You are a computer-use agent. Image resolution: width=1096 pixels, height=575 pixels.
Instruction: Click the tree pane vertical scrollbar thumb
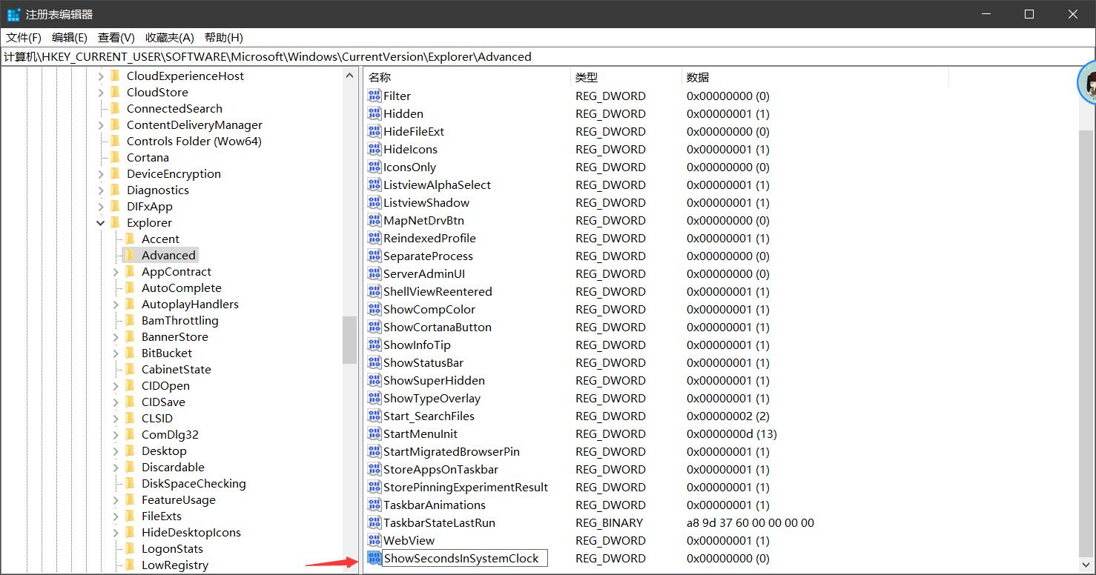[x=349, y=339]
